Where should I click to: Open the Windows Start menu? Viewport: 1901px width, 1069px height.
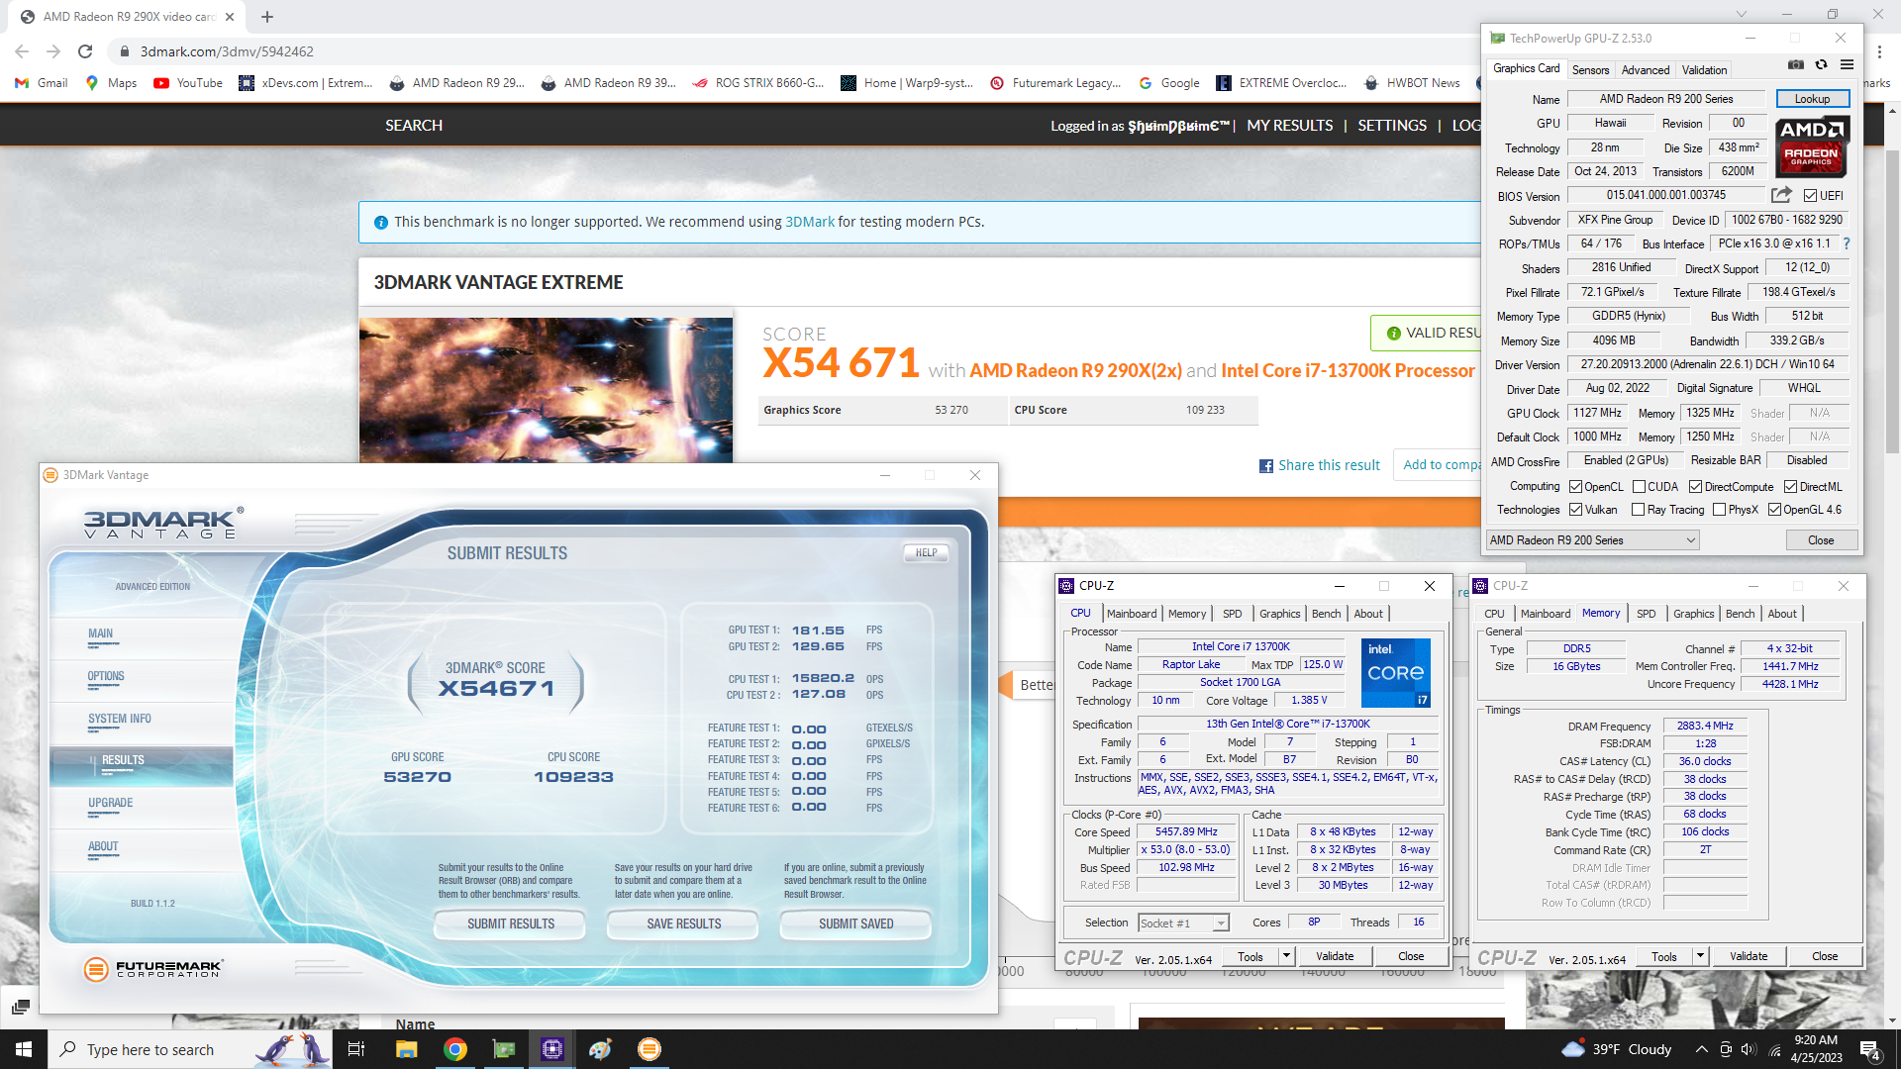pos(24,1049)
